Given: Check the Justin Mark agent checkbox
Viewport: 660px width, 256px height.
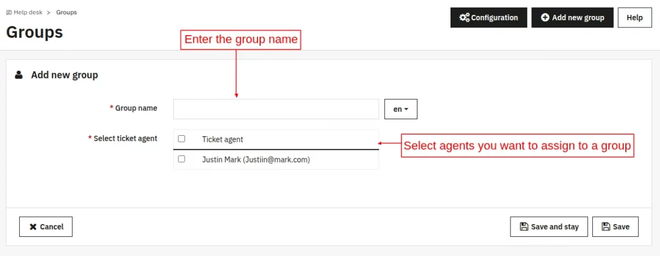Looking at the screenshot, I should (x=182, y=159).
